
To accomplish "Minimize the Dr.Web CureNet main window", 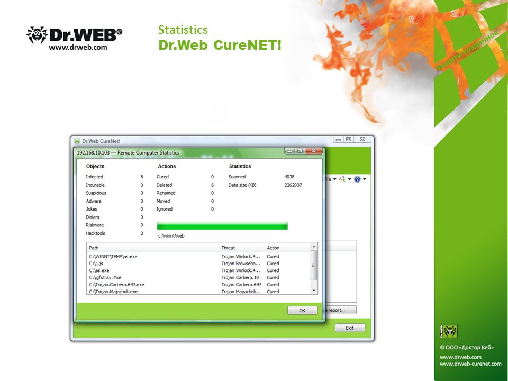I will 338,139.
